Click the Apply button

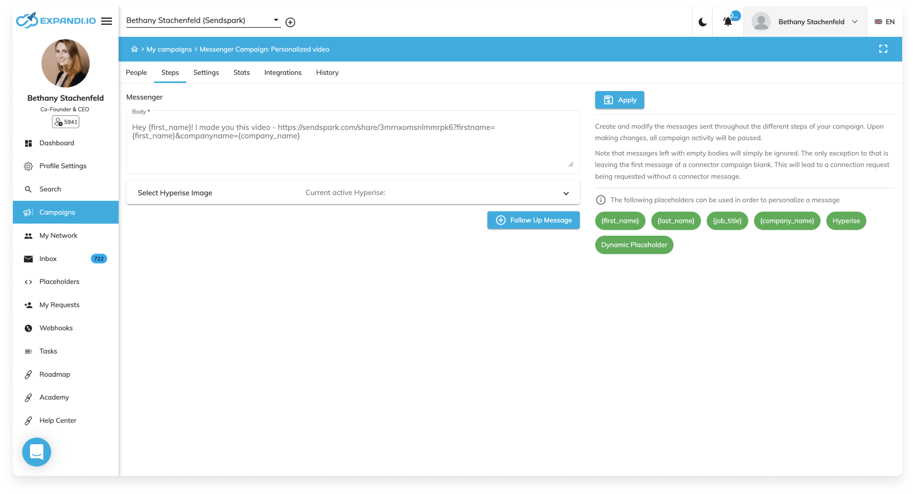click(x=619, y=100)
